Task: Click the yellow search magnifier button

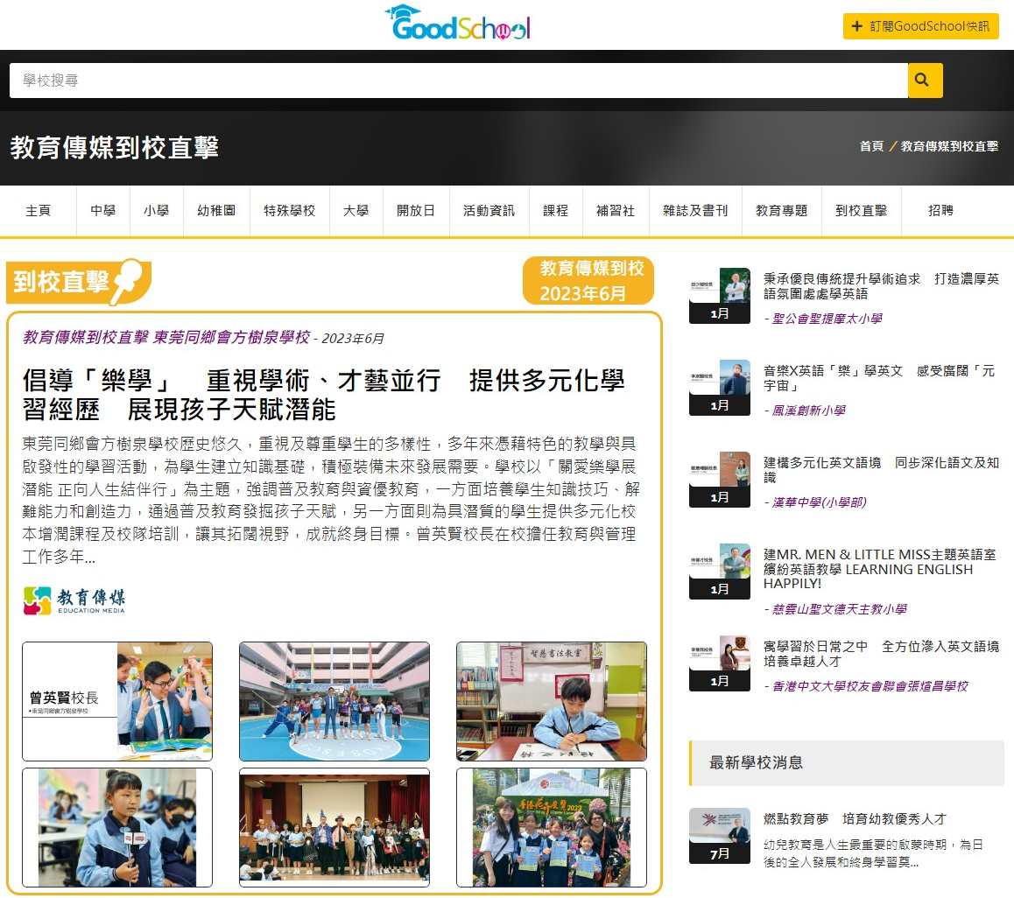Action: pos(925,81)
